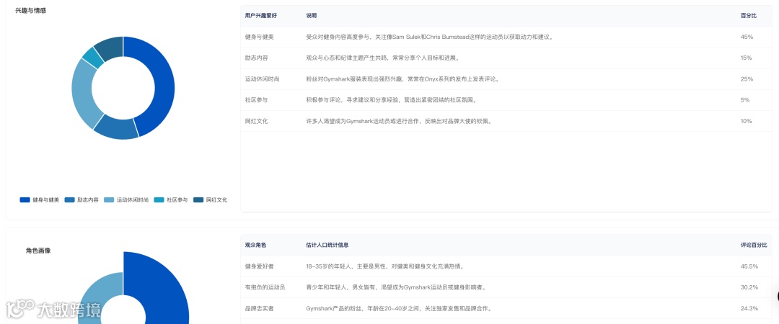Click the 健身与健美 table row label
Screen dimensions: 779x324
tap(260, 37)
